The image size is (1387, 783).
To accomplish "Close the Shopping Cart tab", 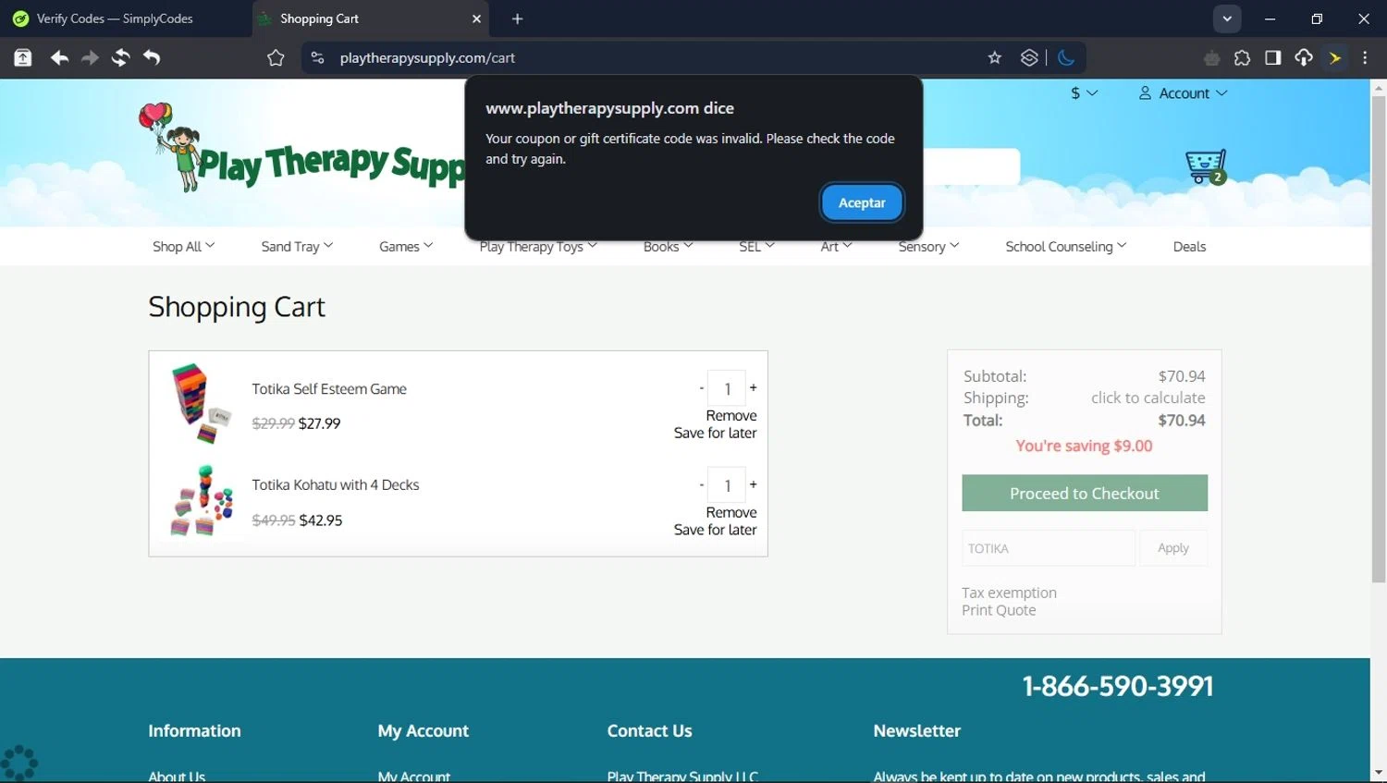I will (476, 18).
